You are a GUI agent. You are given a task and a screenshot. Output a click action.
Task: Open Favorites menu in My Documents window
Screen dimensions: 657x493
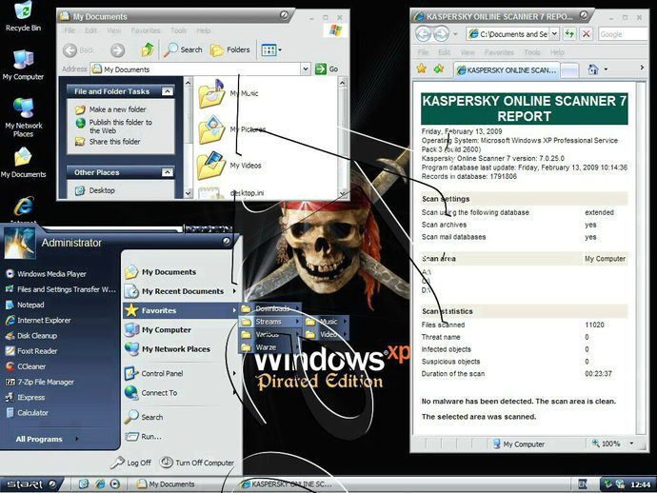pyautogui.click(x=146, y=30)
